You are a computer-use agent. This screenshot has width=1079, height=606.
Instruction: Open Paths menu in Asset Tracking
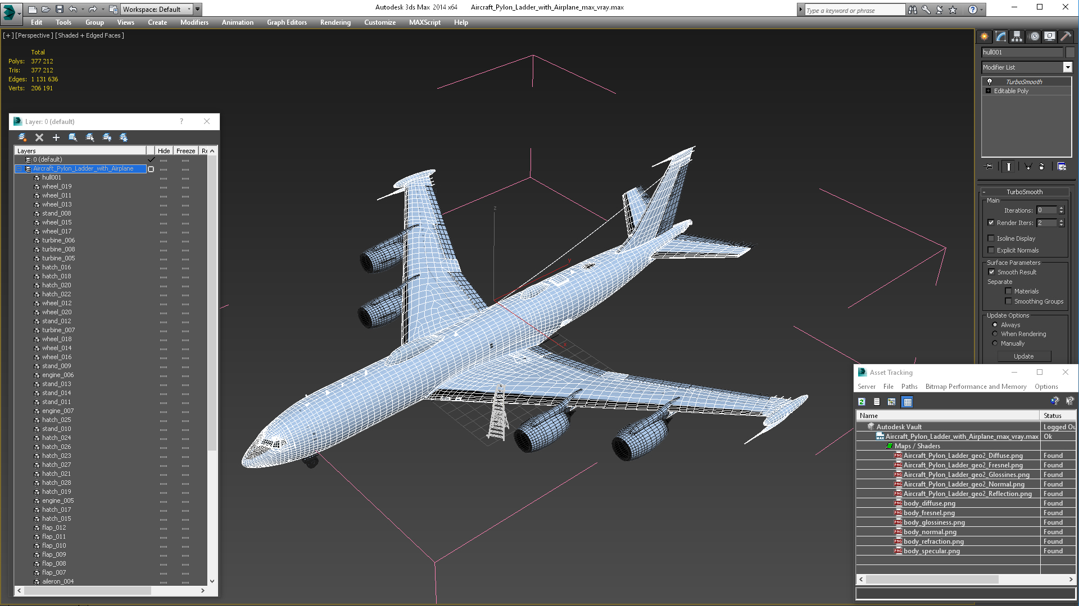click(909, 387)
